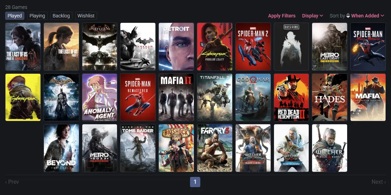
Task: Open BioShock Infinite cover
Action: pos(176,148)
